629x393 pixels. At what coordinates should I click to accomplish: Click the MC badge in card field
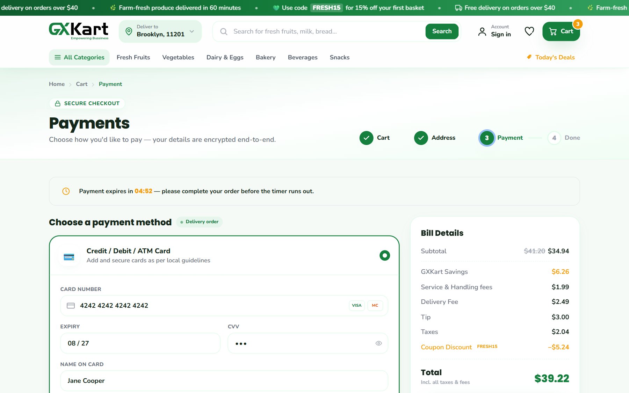coord(375,305)
